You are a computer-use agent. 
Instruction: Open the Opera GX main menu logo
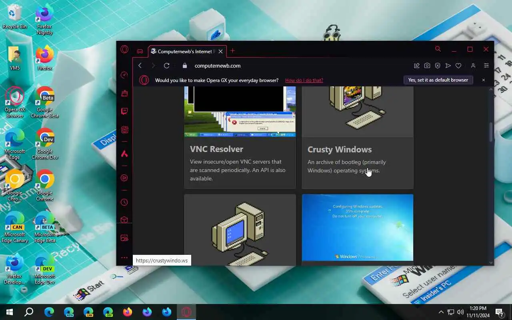124,50
